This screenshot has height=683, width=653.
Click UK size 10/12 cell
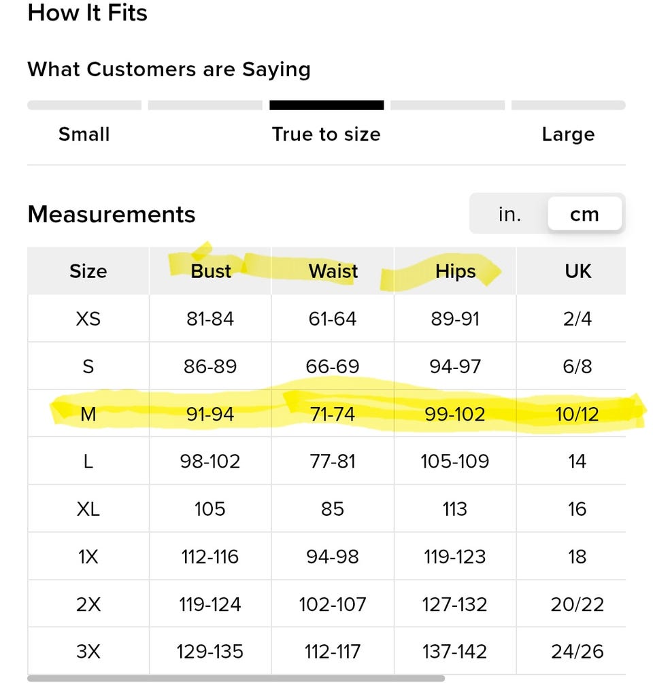pos(577,414)
